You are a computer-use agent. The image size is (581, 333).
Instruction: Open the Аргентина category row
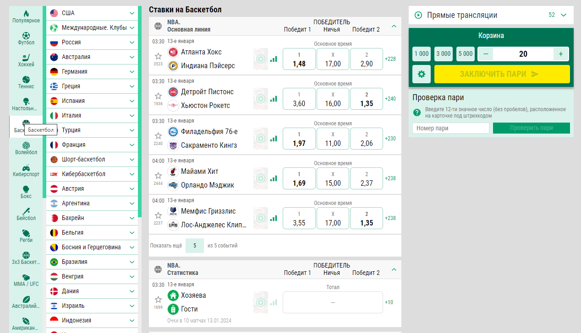(x=92, y=203)
